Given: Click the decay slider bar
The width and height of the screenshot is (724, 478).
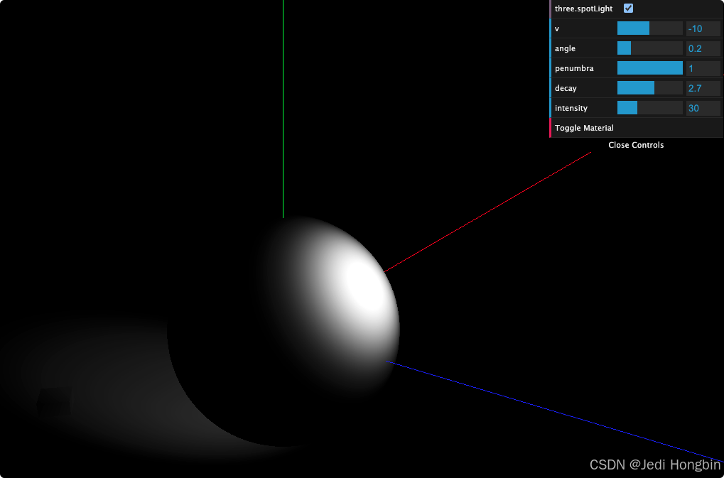Looking at the screenshot, I should 649,87.
